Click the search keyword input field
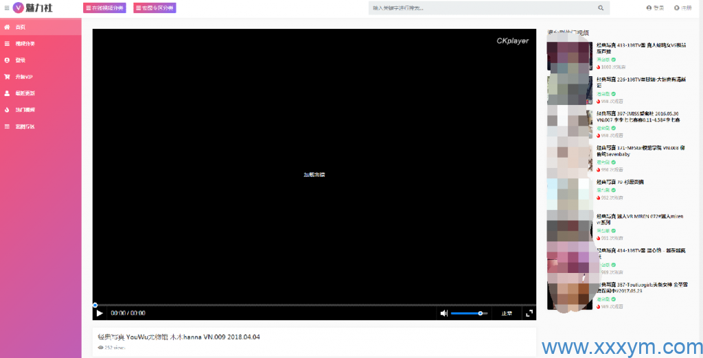703x358 pixels. tap(481, 8)
